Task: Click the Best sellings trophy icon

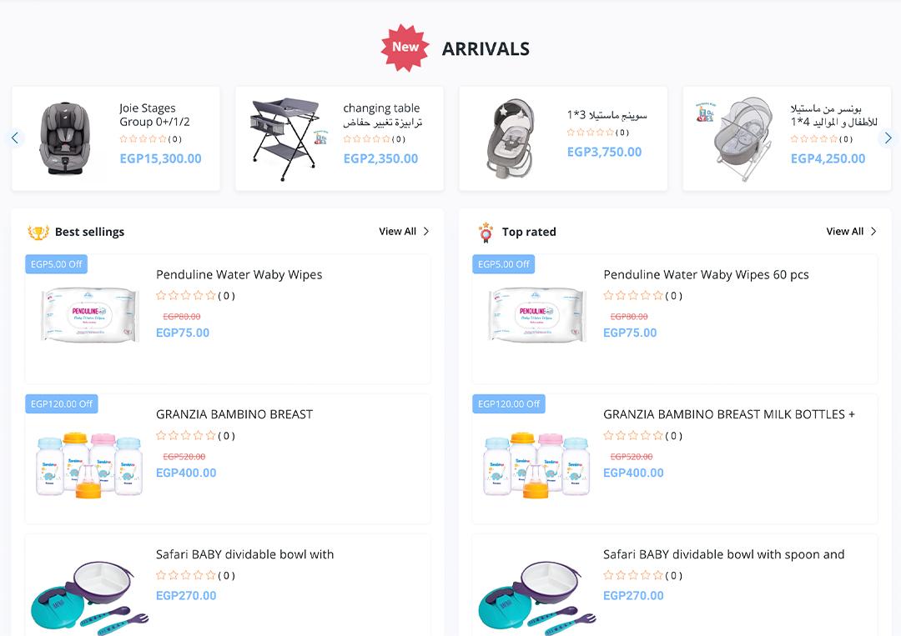Action: click(x=38, y=233)
